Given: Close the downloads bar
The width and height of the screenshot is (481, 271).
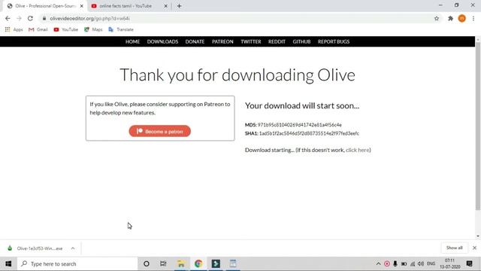Looking at the screenshot, I should (x=474, y=248).
